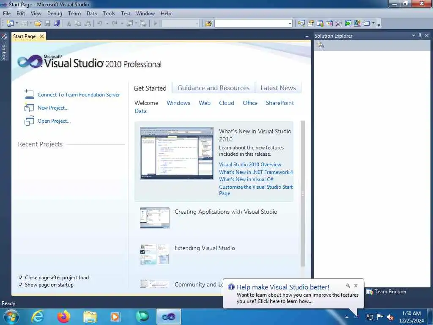
Task: Switch to the Guidance and Resources tab
Action: point(214,88)
